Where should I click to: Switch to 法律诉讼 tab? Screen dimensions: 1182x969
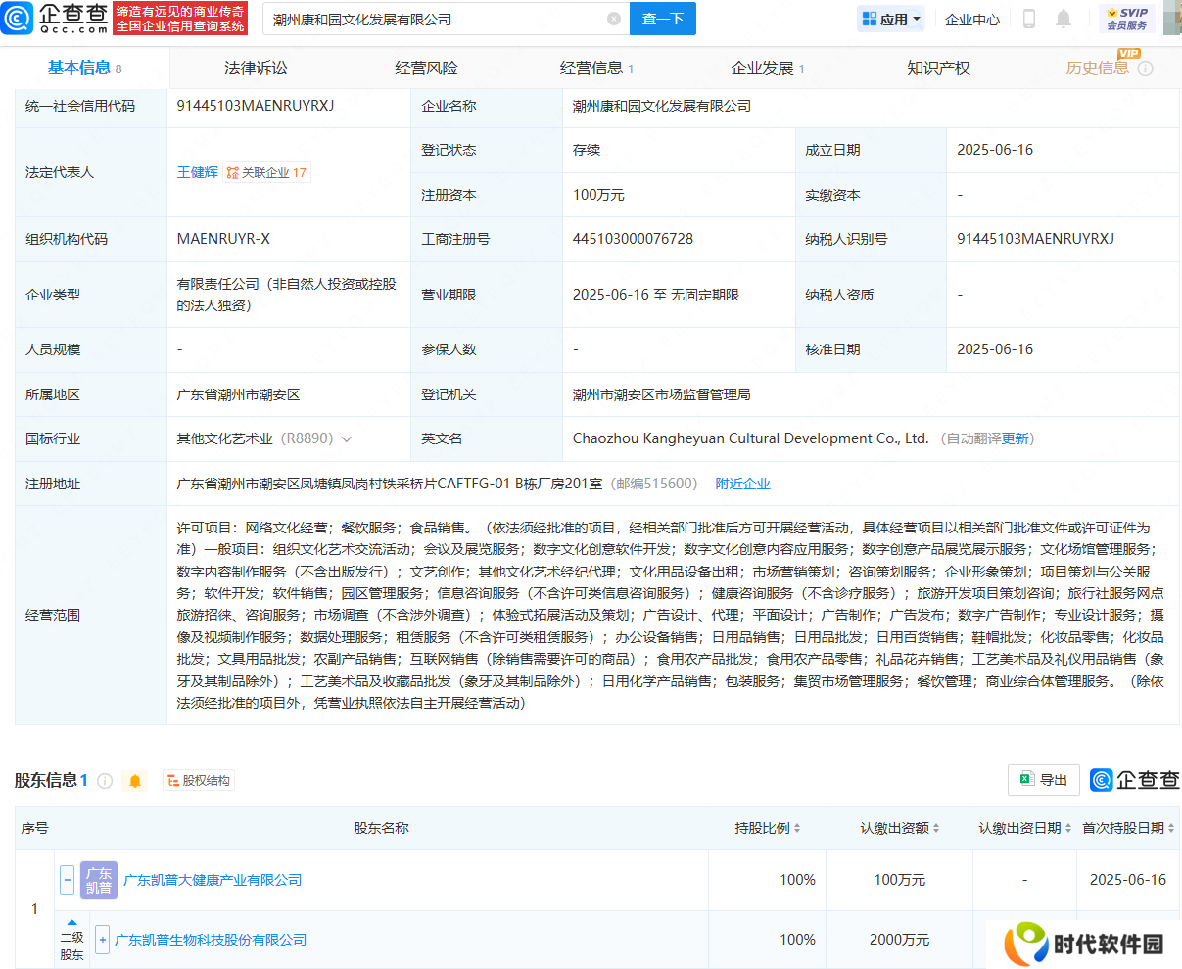256,68
